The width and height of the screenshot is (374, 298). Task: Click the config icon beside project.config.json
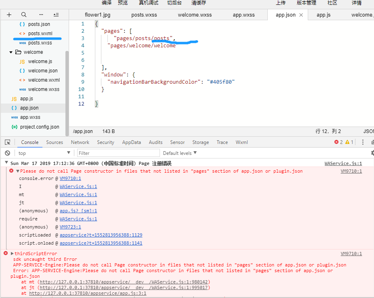tap(14, 127)
